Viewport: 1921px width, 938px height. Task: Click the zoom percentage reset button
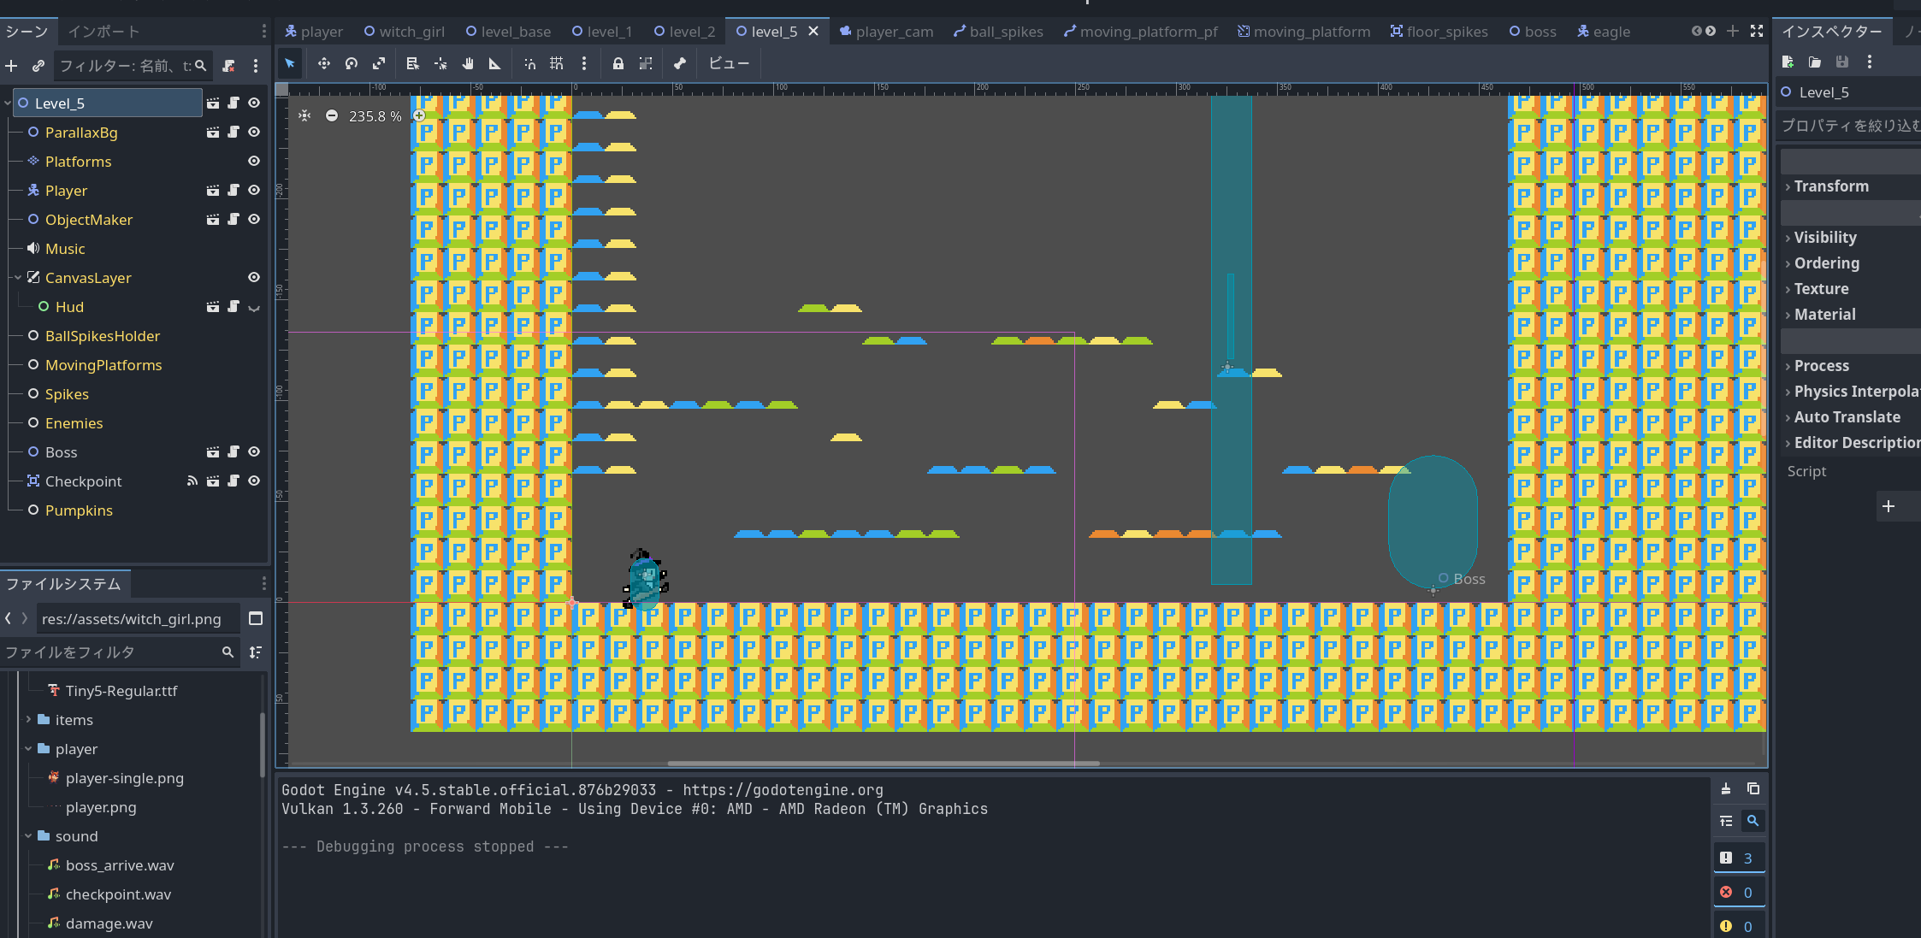point(375,116)
